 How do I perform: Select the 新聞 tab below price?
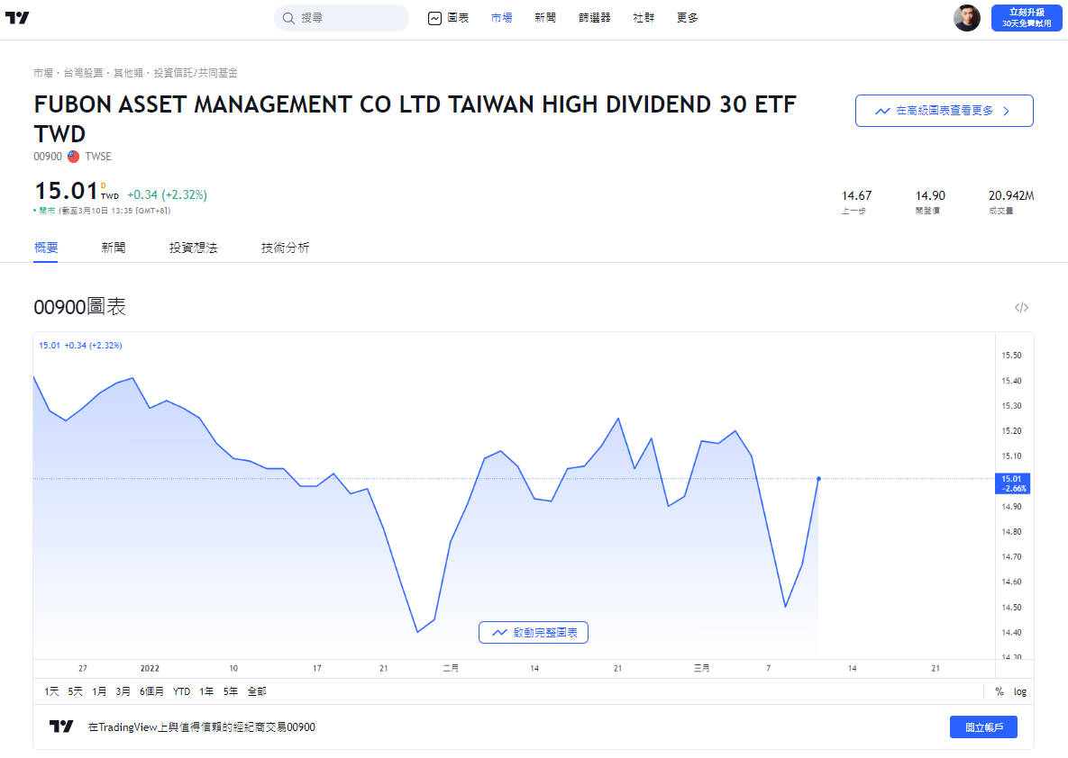click(113, 248)
